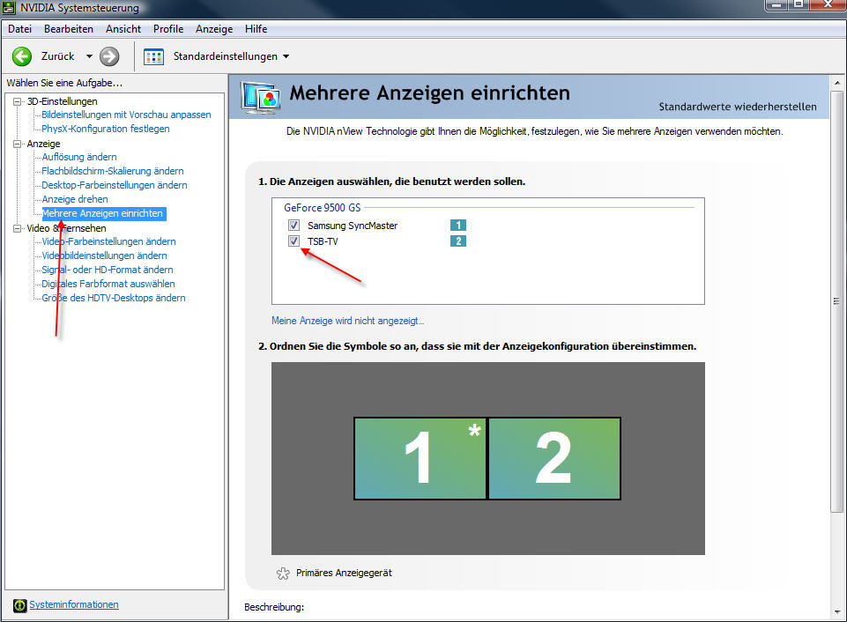Select Bildeinstellungen mit Vorschau anpassen
Screen dimensions: 847x622
tap(126, 115)
